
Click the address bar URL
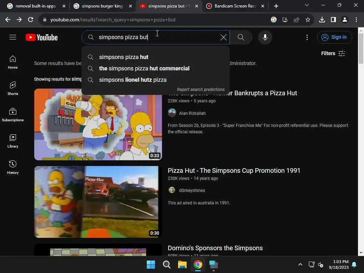(113, 20)
